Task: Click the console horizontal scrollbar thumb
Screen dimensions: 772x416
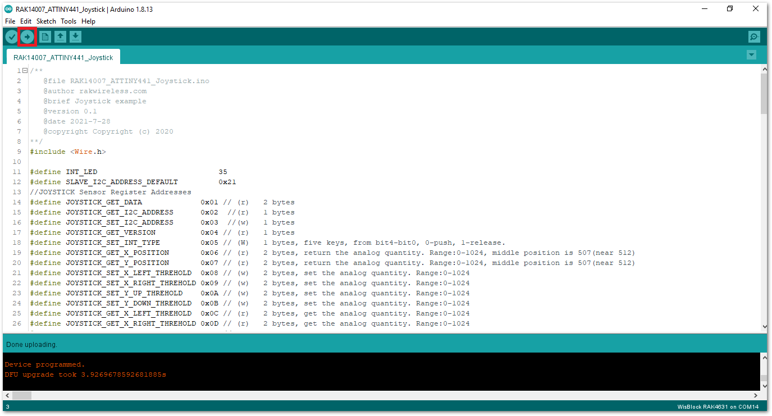Action: tap(21, 395)
